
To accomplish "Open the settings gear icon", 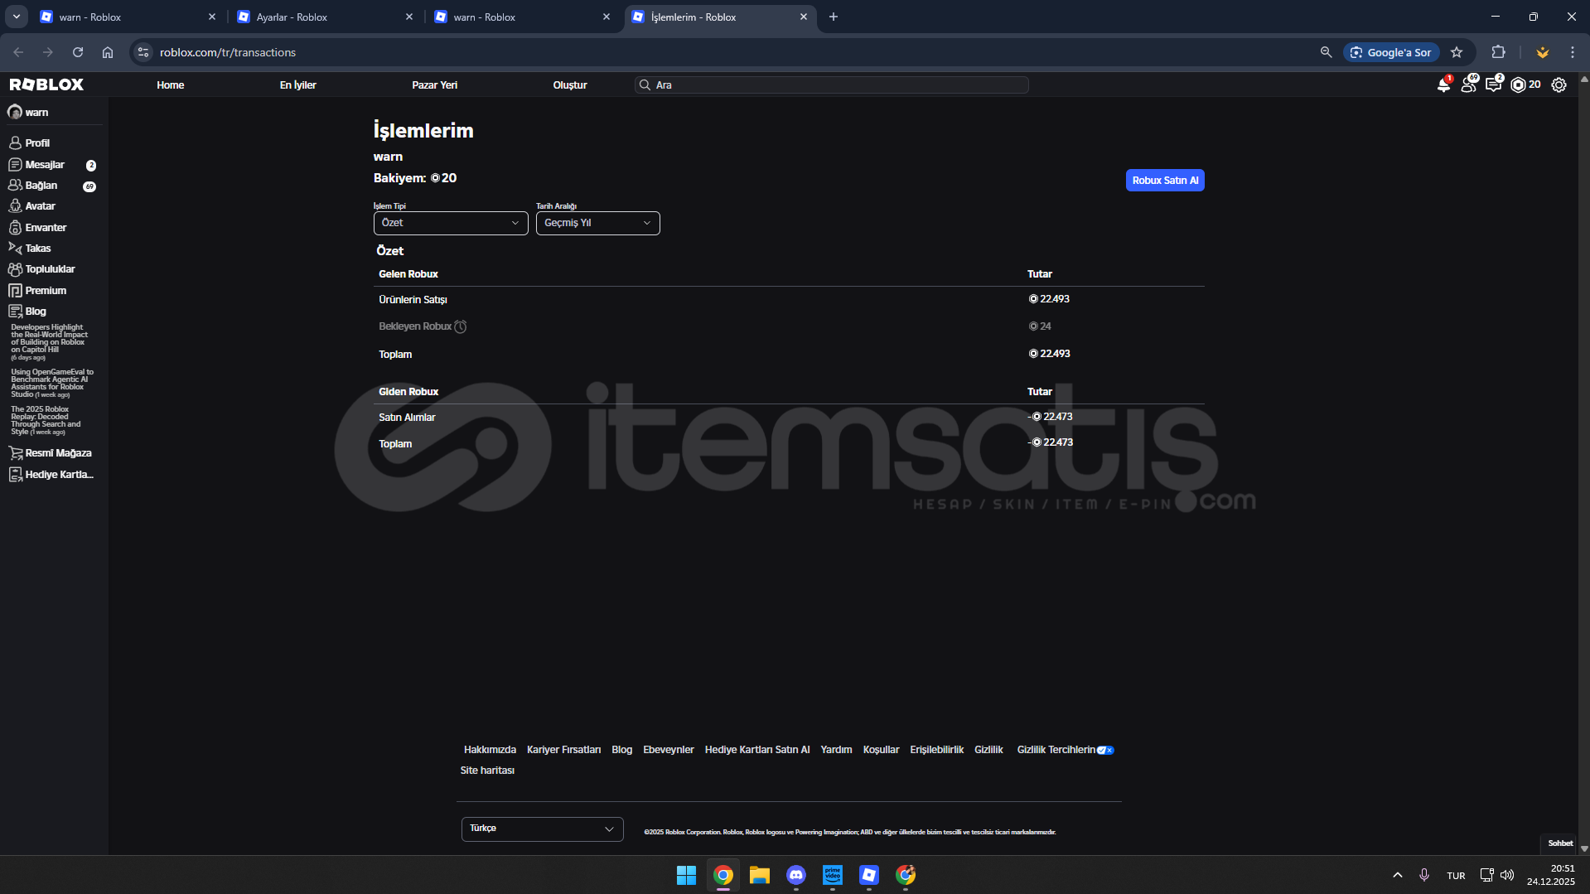I will pos(1559,85).
